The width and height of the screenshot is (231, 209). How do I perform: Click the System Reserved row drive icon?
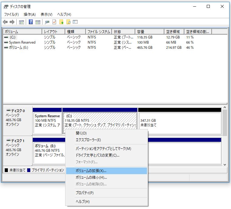click(x=6, y=42)
